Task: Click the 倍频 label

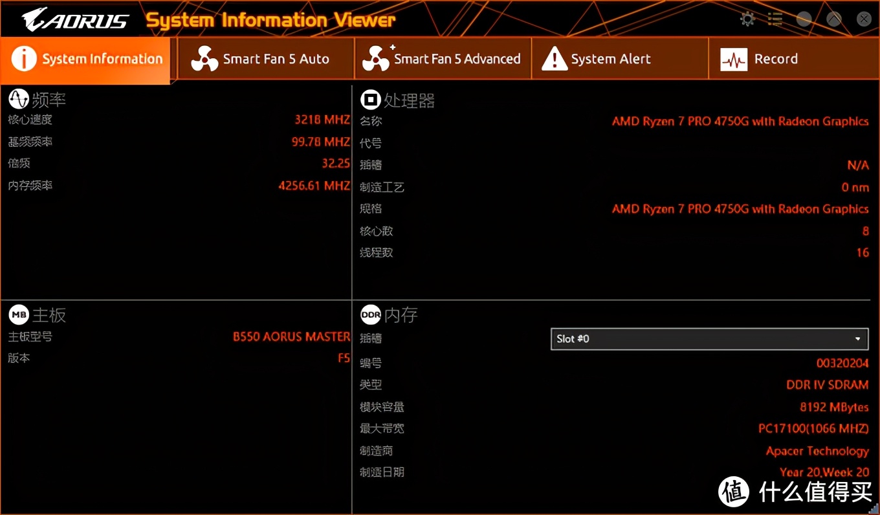Action: [19, 163]
